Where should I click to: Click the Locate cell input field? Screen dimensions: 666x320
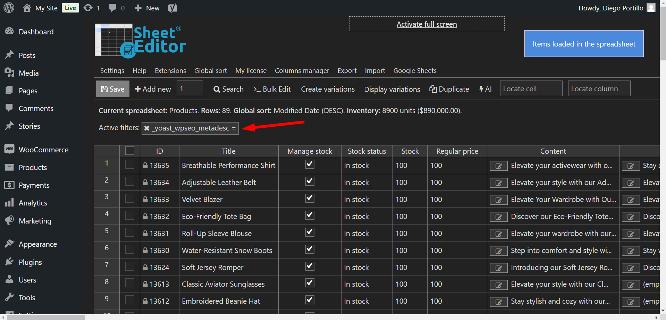coord(531,89)
